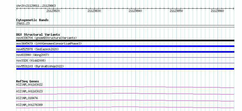This screenshot has height=111, width=242.
Task: Click the magenta line under KIZ|NM_018474
Action: pyautogui.click(x=125, y=100)
